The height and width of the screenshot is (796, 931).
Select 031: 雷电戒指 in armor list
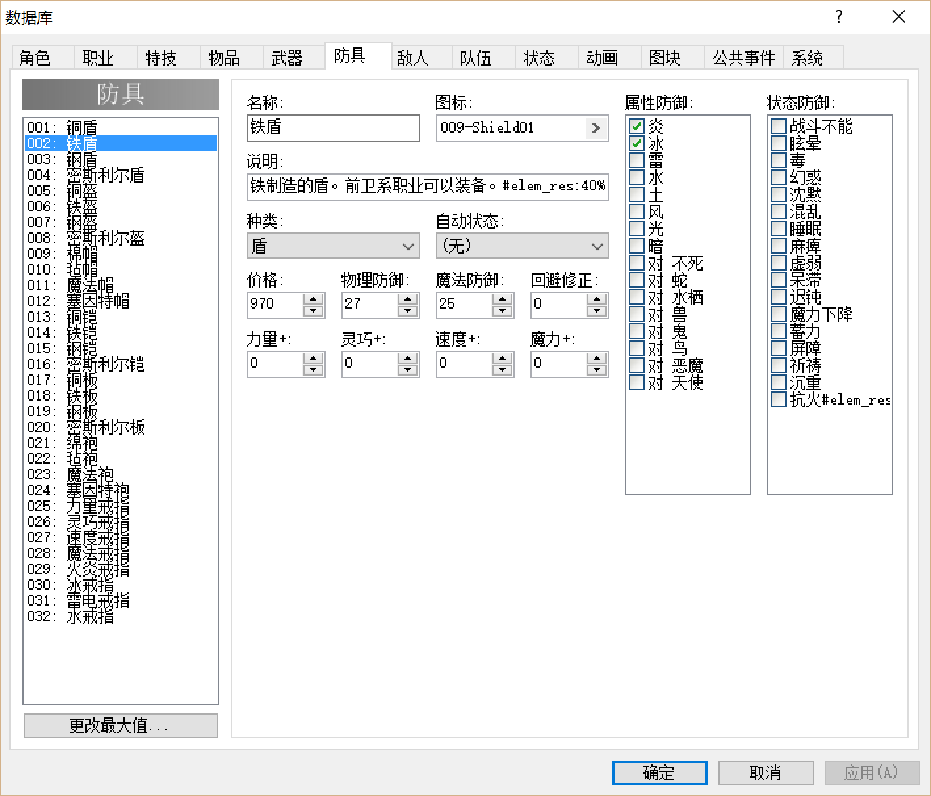121,600
